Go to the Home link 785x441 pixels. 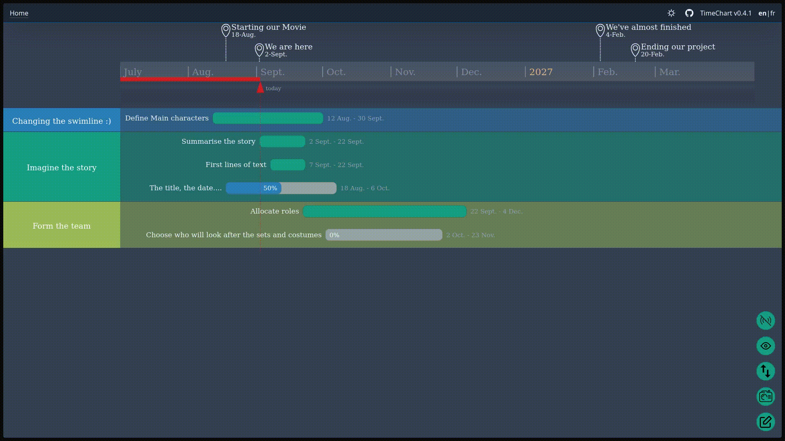click(x=19, y=13)
